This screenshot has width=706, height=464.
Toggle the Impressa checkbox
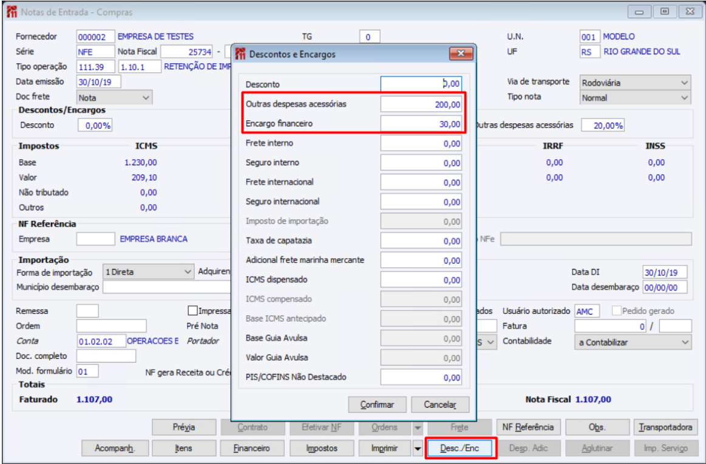pyautogui.click(x=192, y=311)
